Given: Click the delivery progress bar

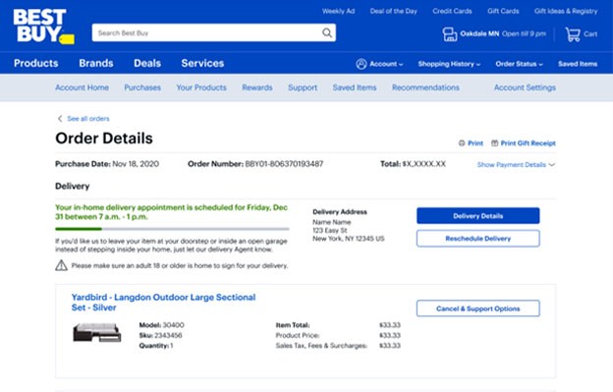Looking at the screenshot, I should pyautogui.click(x=173, y=229).
